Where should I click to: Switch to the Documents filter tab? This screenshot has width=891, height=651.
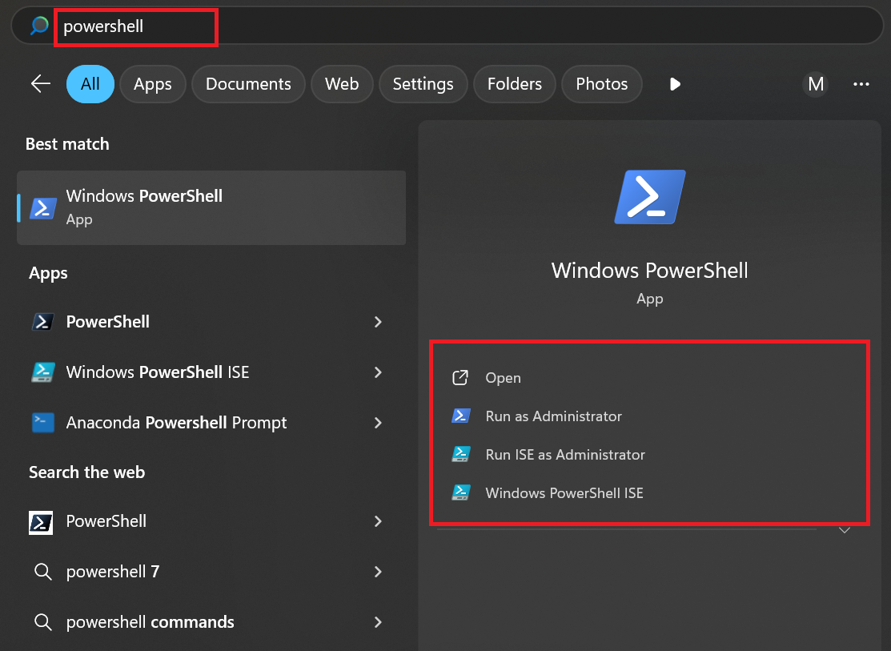248,84
